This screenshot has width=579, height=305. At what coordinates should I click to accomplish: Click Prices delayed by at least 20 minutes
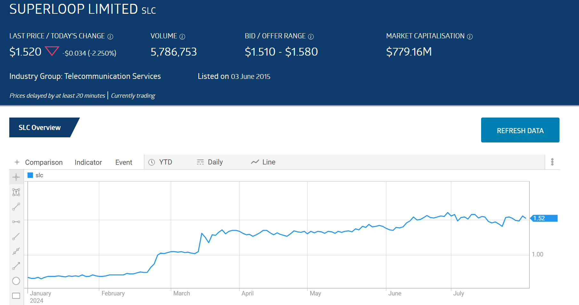pyautogui.click(x=57, y=95)
